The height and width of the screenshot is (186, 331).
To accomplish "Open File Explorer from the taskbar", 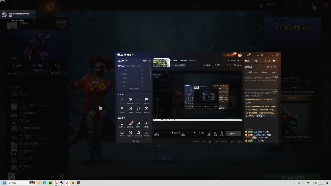I will click(x=39, y=183).
